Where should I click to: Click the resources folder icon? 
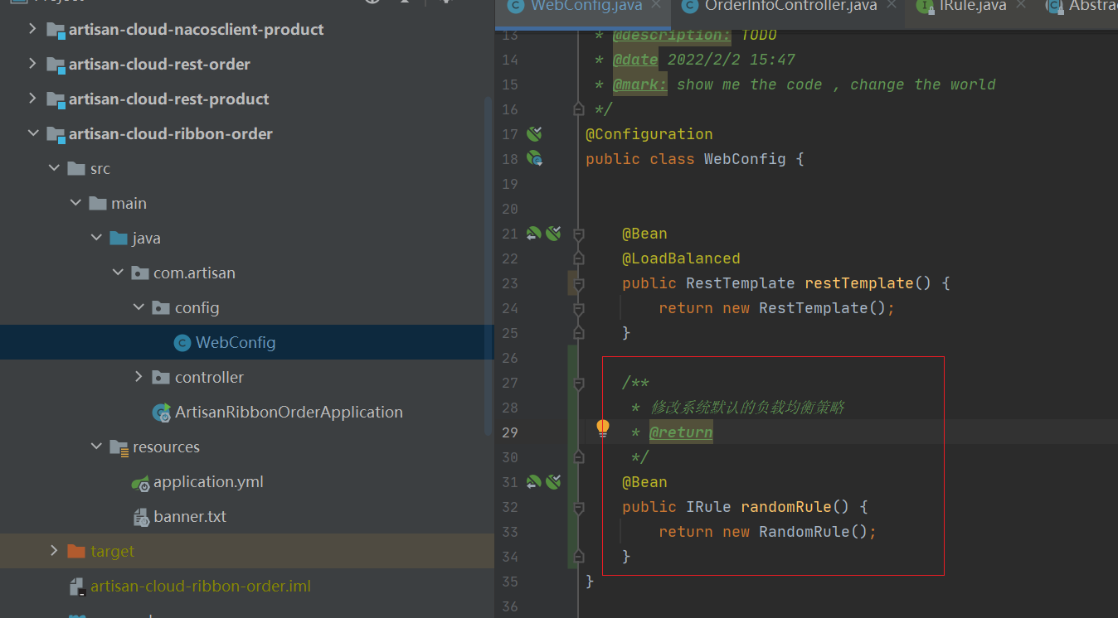(x=119, y=447)
